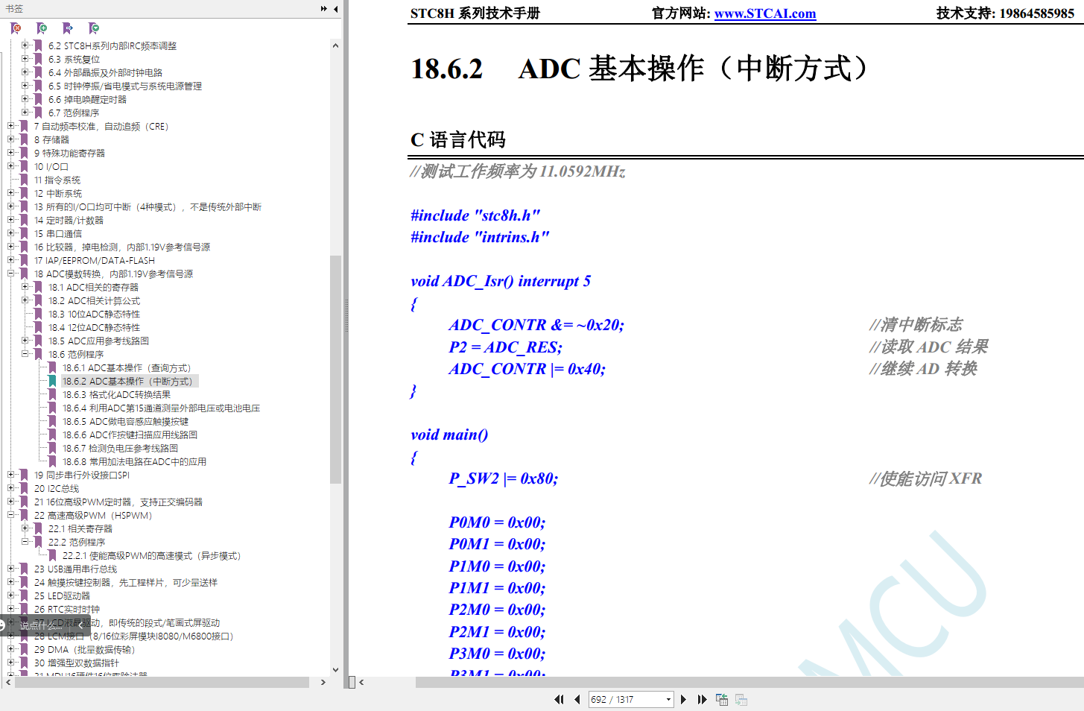Click the bookmark icon beside 21 16位高级PWM定时器

pos(25,502)
